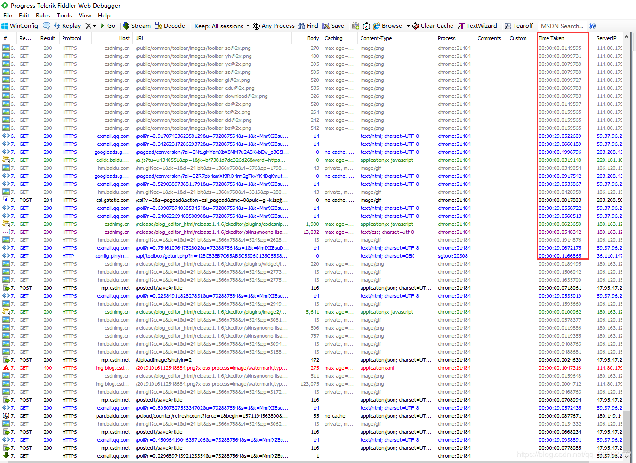
Task: Select the toolbar-edu@2x.png URL row
Action: tap(195, 88)
